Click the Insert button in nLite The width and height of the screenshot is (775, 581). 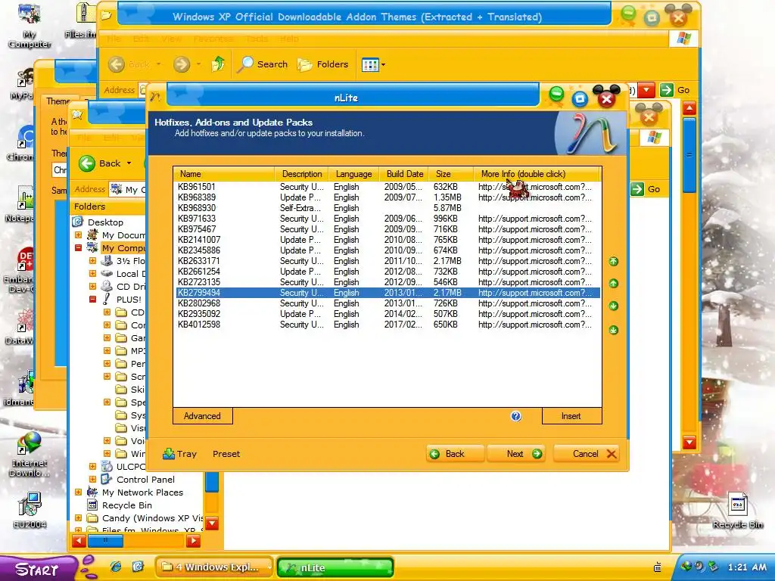tap(571, 416)
